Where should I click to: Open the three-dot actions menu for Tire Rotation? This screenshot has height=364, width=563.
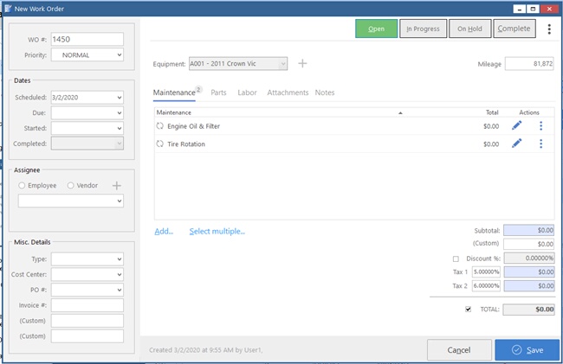tap(540, 144)
